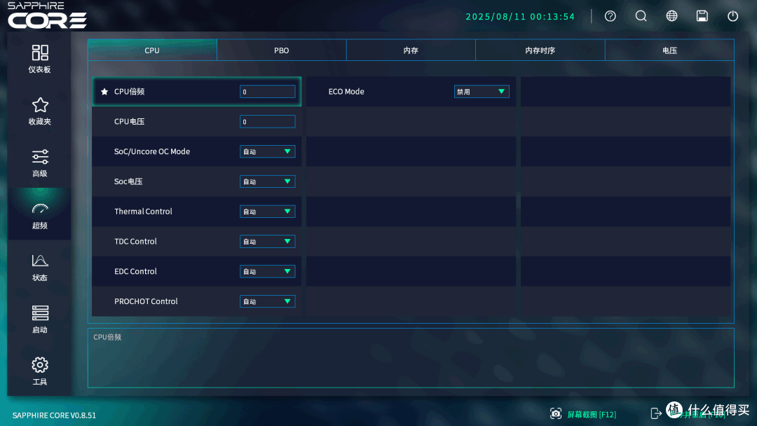Change language with the globe icon
This screenshot has width=757, height=426.
tap(671, 16)
